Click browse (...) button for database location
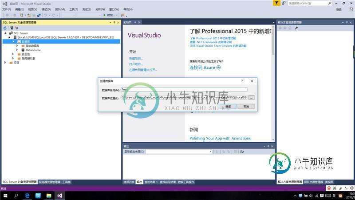 tap(251, 97)
